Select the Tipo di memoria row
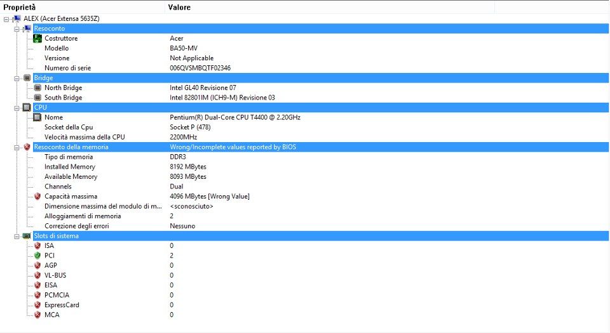The height and width of the screenshot is (333, 610). click(69, 157)
